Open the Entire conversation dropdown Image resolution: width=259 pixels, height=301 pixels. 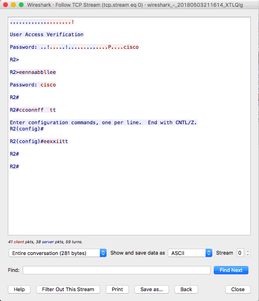pos(57,253)
